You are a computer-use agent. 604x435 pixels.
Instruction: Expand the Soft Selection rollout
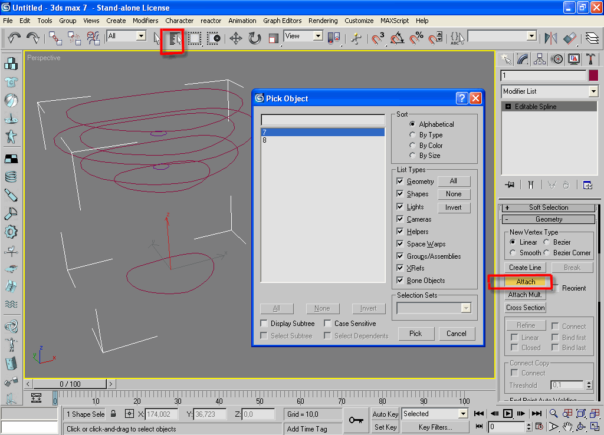pos(548,207)
